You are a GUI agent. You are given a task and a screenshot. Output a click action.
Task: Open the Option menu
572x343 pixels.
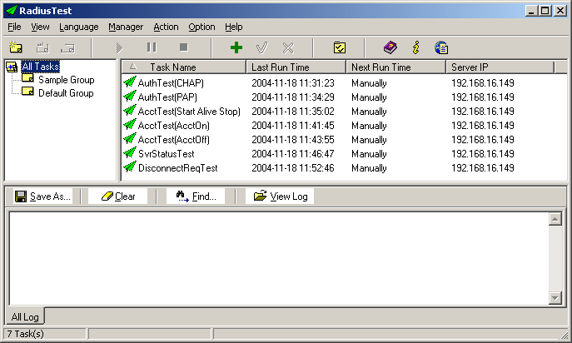click(201, 27)
